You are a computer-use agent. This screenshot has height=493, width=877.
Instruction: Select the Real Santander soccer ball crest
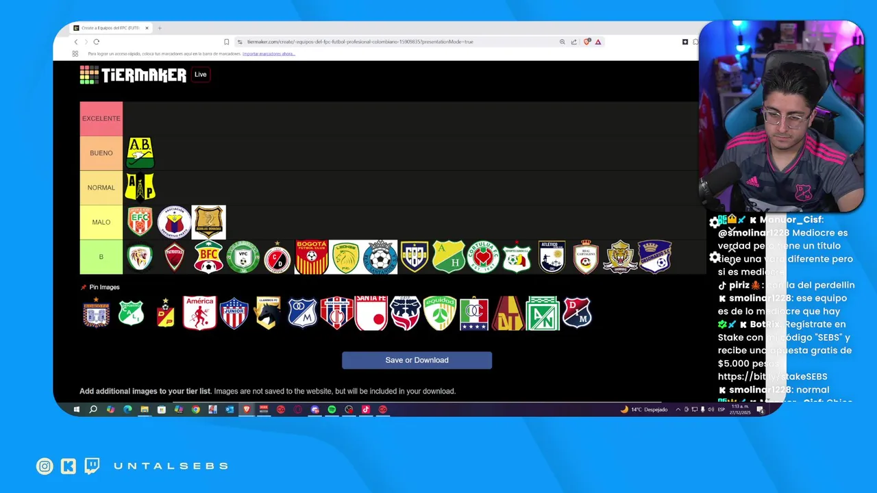[x=380, y=257]
